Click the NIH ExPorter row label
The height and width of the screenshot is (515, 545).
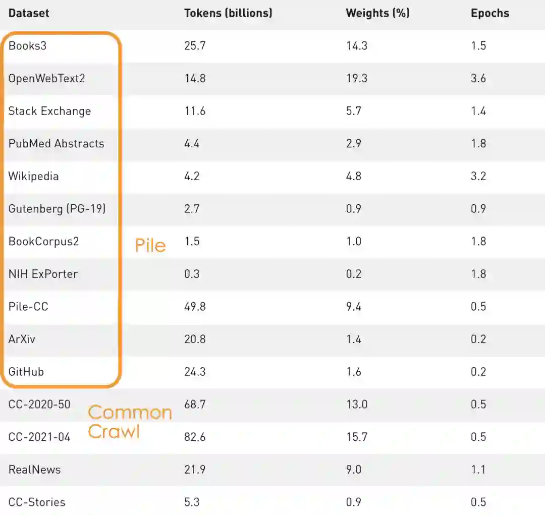[43, 274]
